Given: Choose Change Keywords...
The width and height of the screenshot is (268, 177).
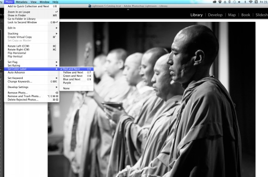Looking at the screenshot, I should coord(32,82).
